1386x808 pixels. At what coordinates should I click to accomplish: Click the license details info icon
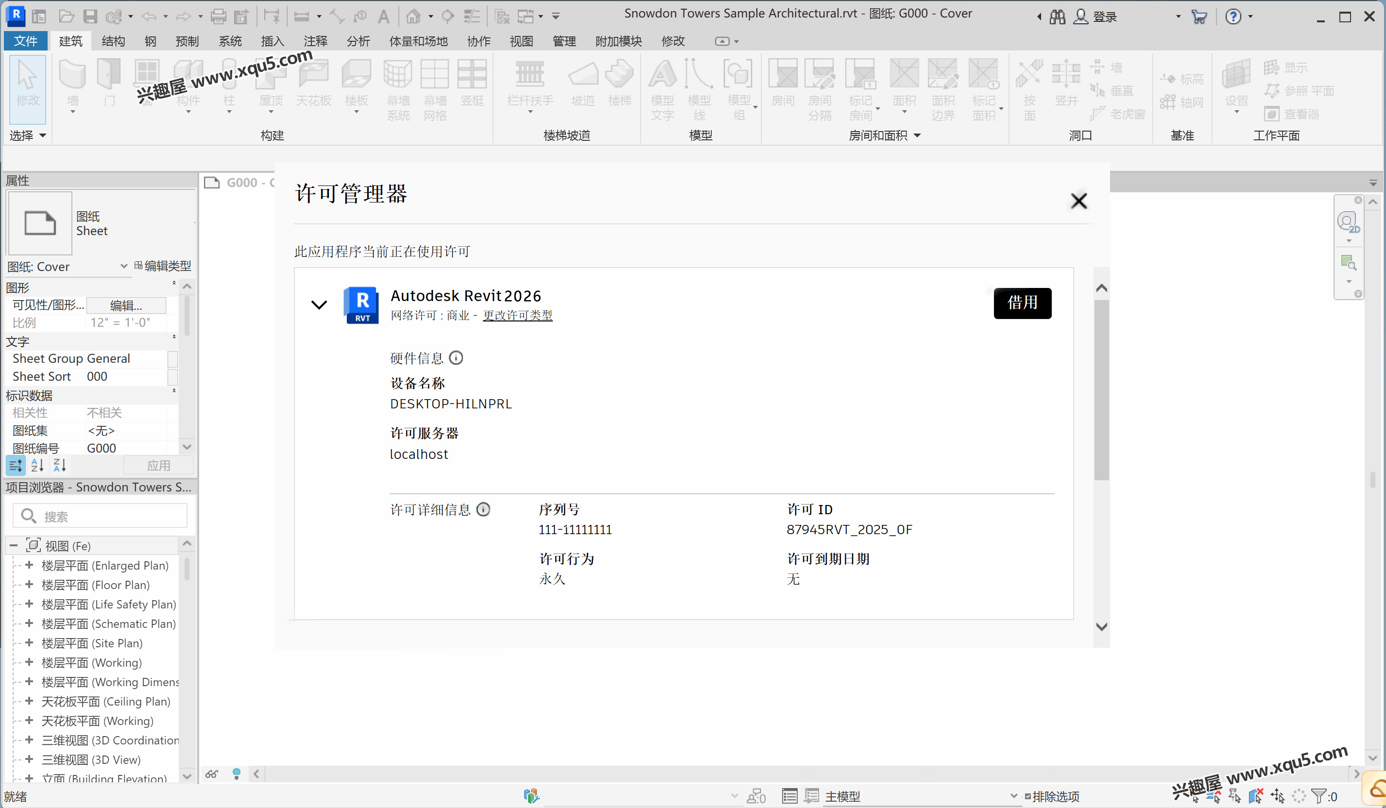[483, 509]
